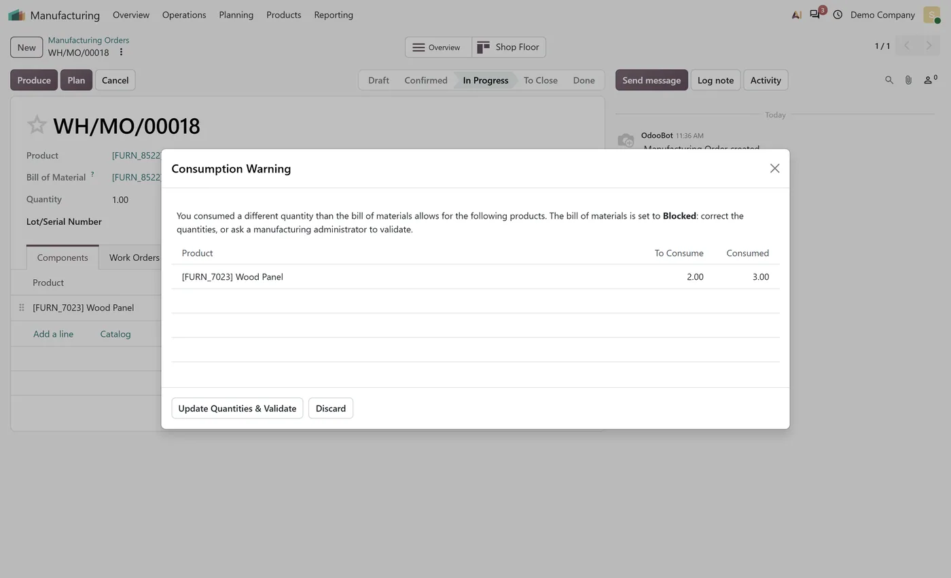Click the Plan button
The width and height of the screenshot is (951, 578).
tap(76, 80)
